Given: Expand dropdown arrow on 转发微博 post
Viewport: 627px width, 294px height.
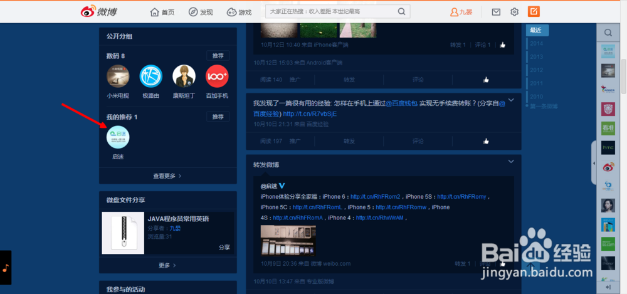Looking at the screenshot, I should (510, 161).
